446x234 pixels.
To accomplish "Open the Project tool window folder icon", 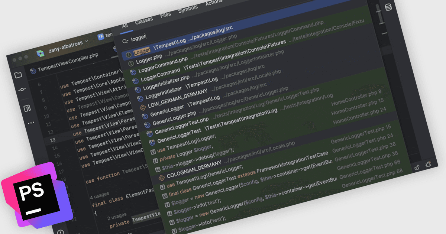I will point(18,75).
